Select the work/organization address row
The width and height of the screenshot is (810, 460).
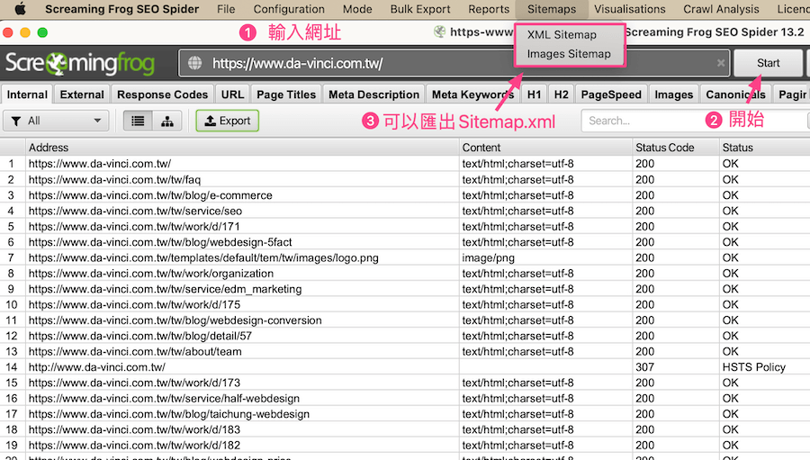(x=405, y=273)
